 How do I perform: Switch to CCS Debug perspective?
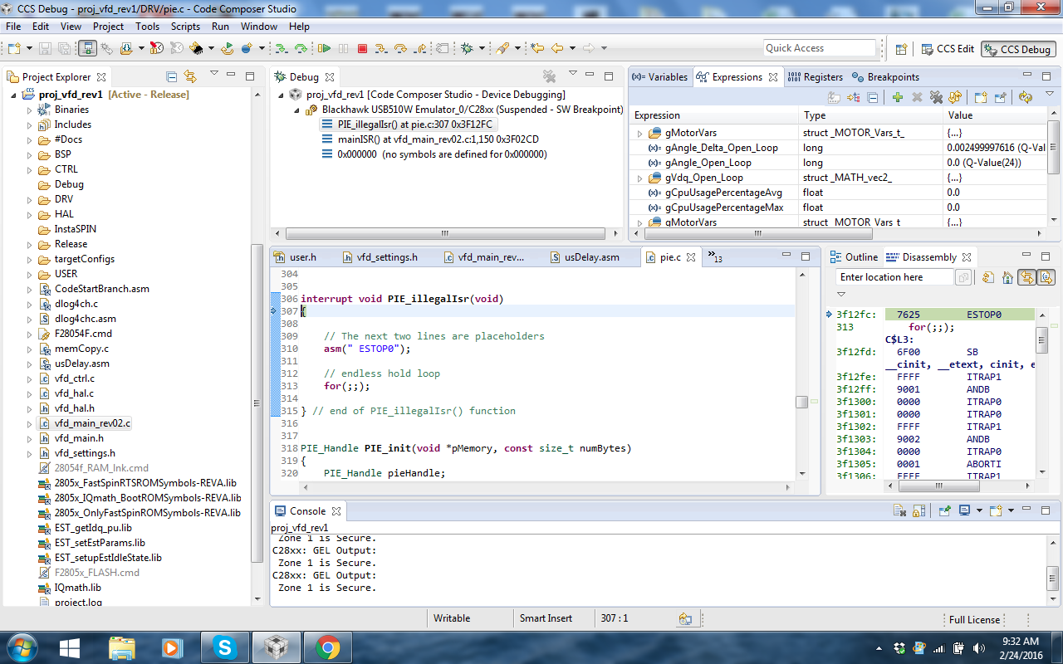1017,49
